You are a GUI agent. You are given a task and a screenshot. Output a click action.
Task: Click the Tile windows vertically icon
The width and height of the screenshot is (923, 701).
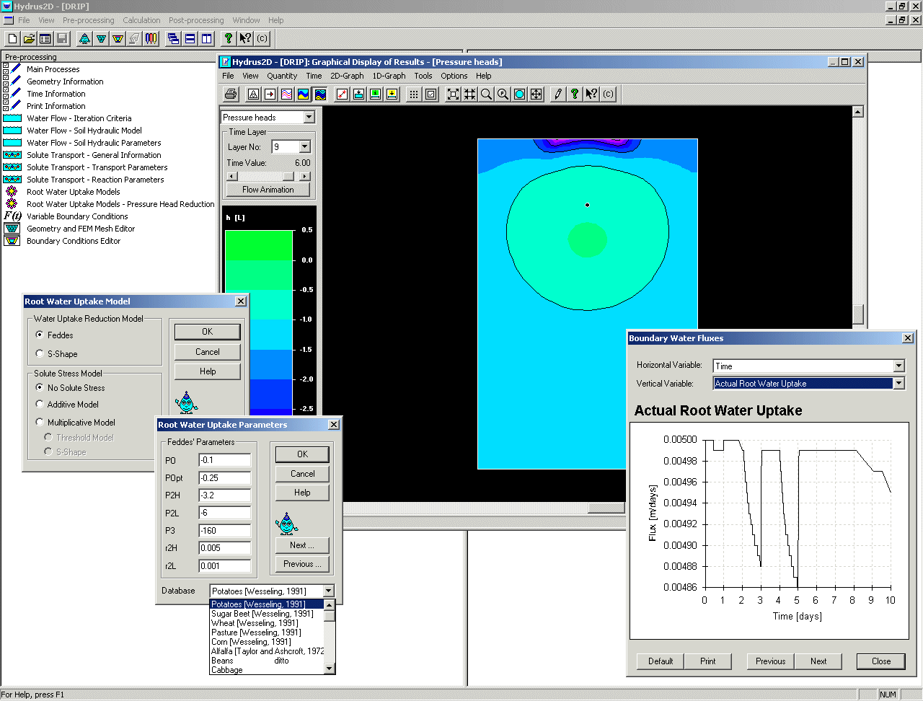pyautogui.click(x=206, y=38)
